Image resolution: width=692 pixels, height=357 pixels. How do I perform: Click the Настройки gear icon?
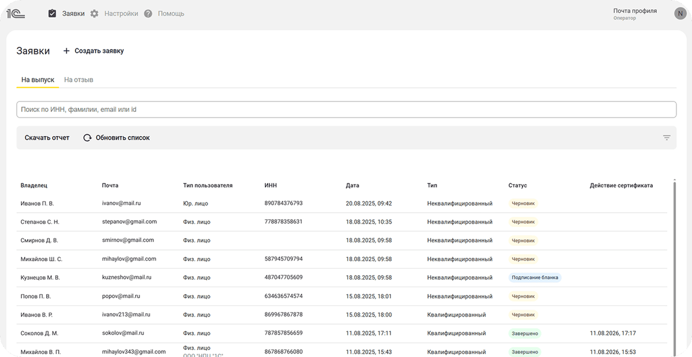coord(95,13)
